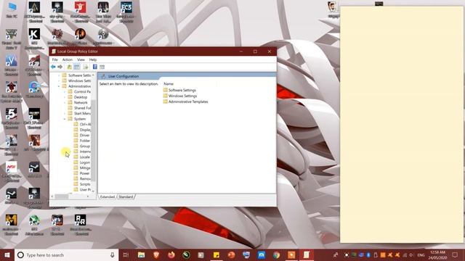Expand the Software Settings tree node arrow
Image resolution: width=465 pixels, height=261 pixels.
click(x=59, y=75)
